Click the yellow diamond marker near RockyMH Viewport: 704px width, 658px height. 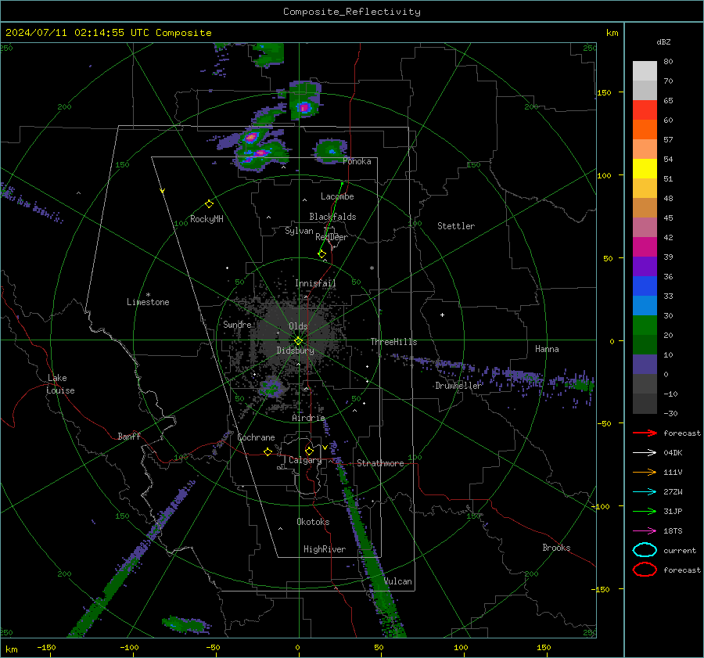tap(209, 204)
